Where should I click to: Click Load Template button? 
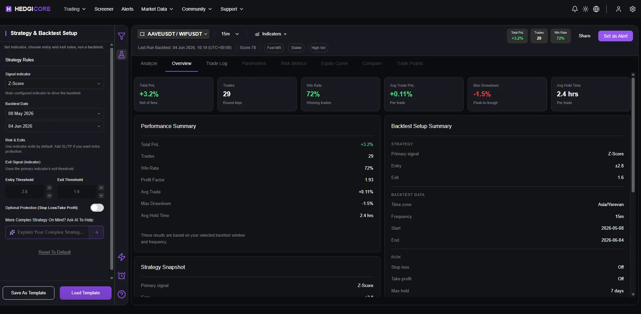(x=86, y=293)
